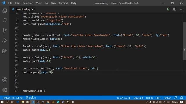Click entry.pack(pady=10) on line 19
The width and height of the screenshot is (186, 104).
coord(37,61)
